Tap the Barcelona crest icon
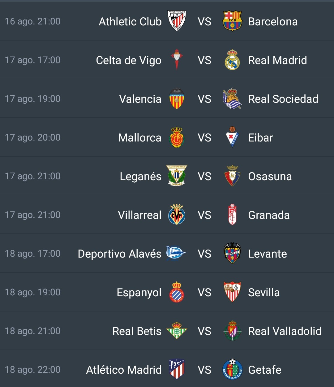This screenshot has height=387, width=334. [x=232, y=21]
